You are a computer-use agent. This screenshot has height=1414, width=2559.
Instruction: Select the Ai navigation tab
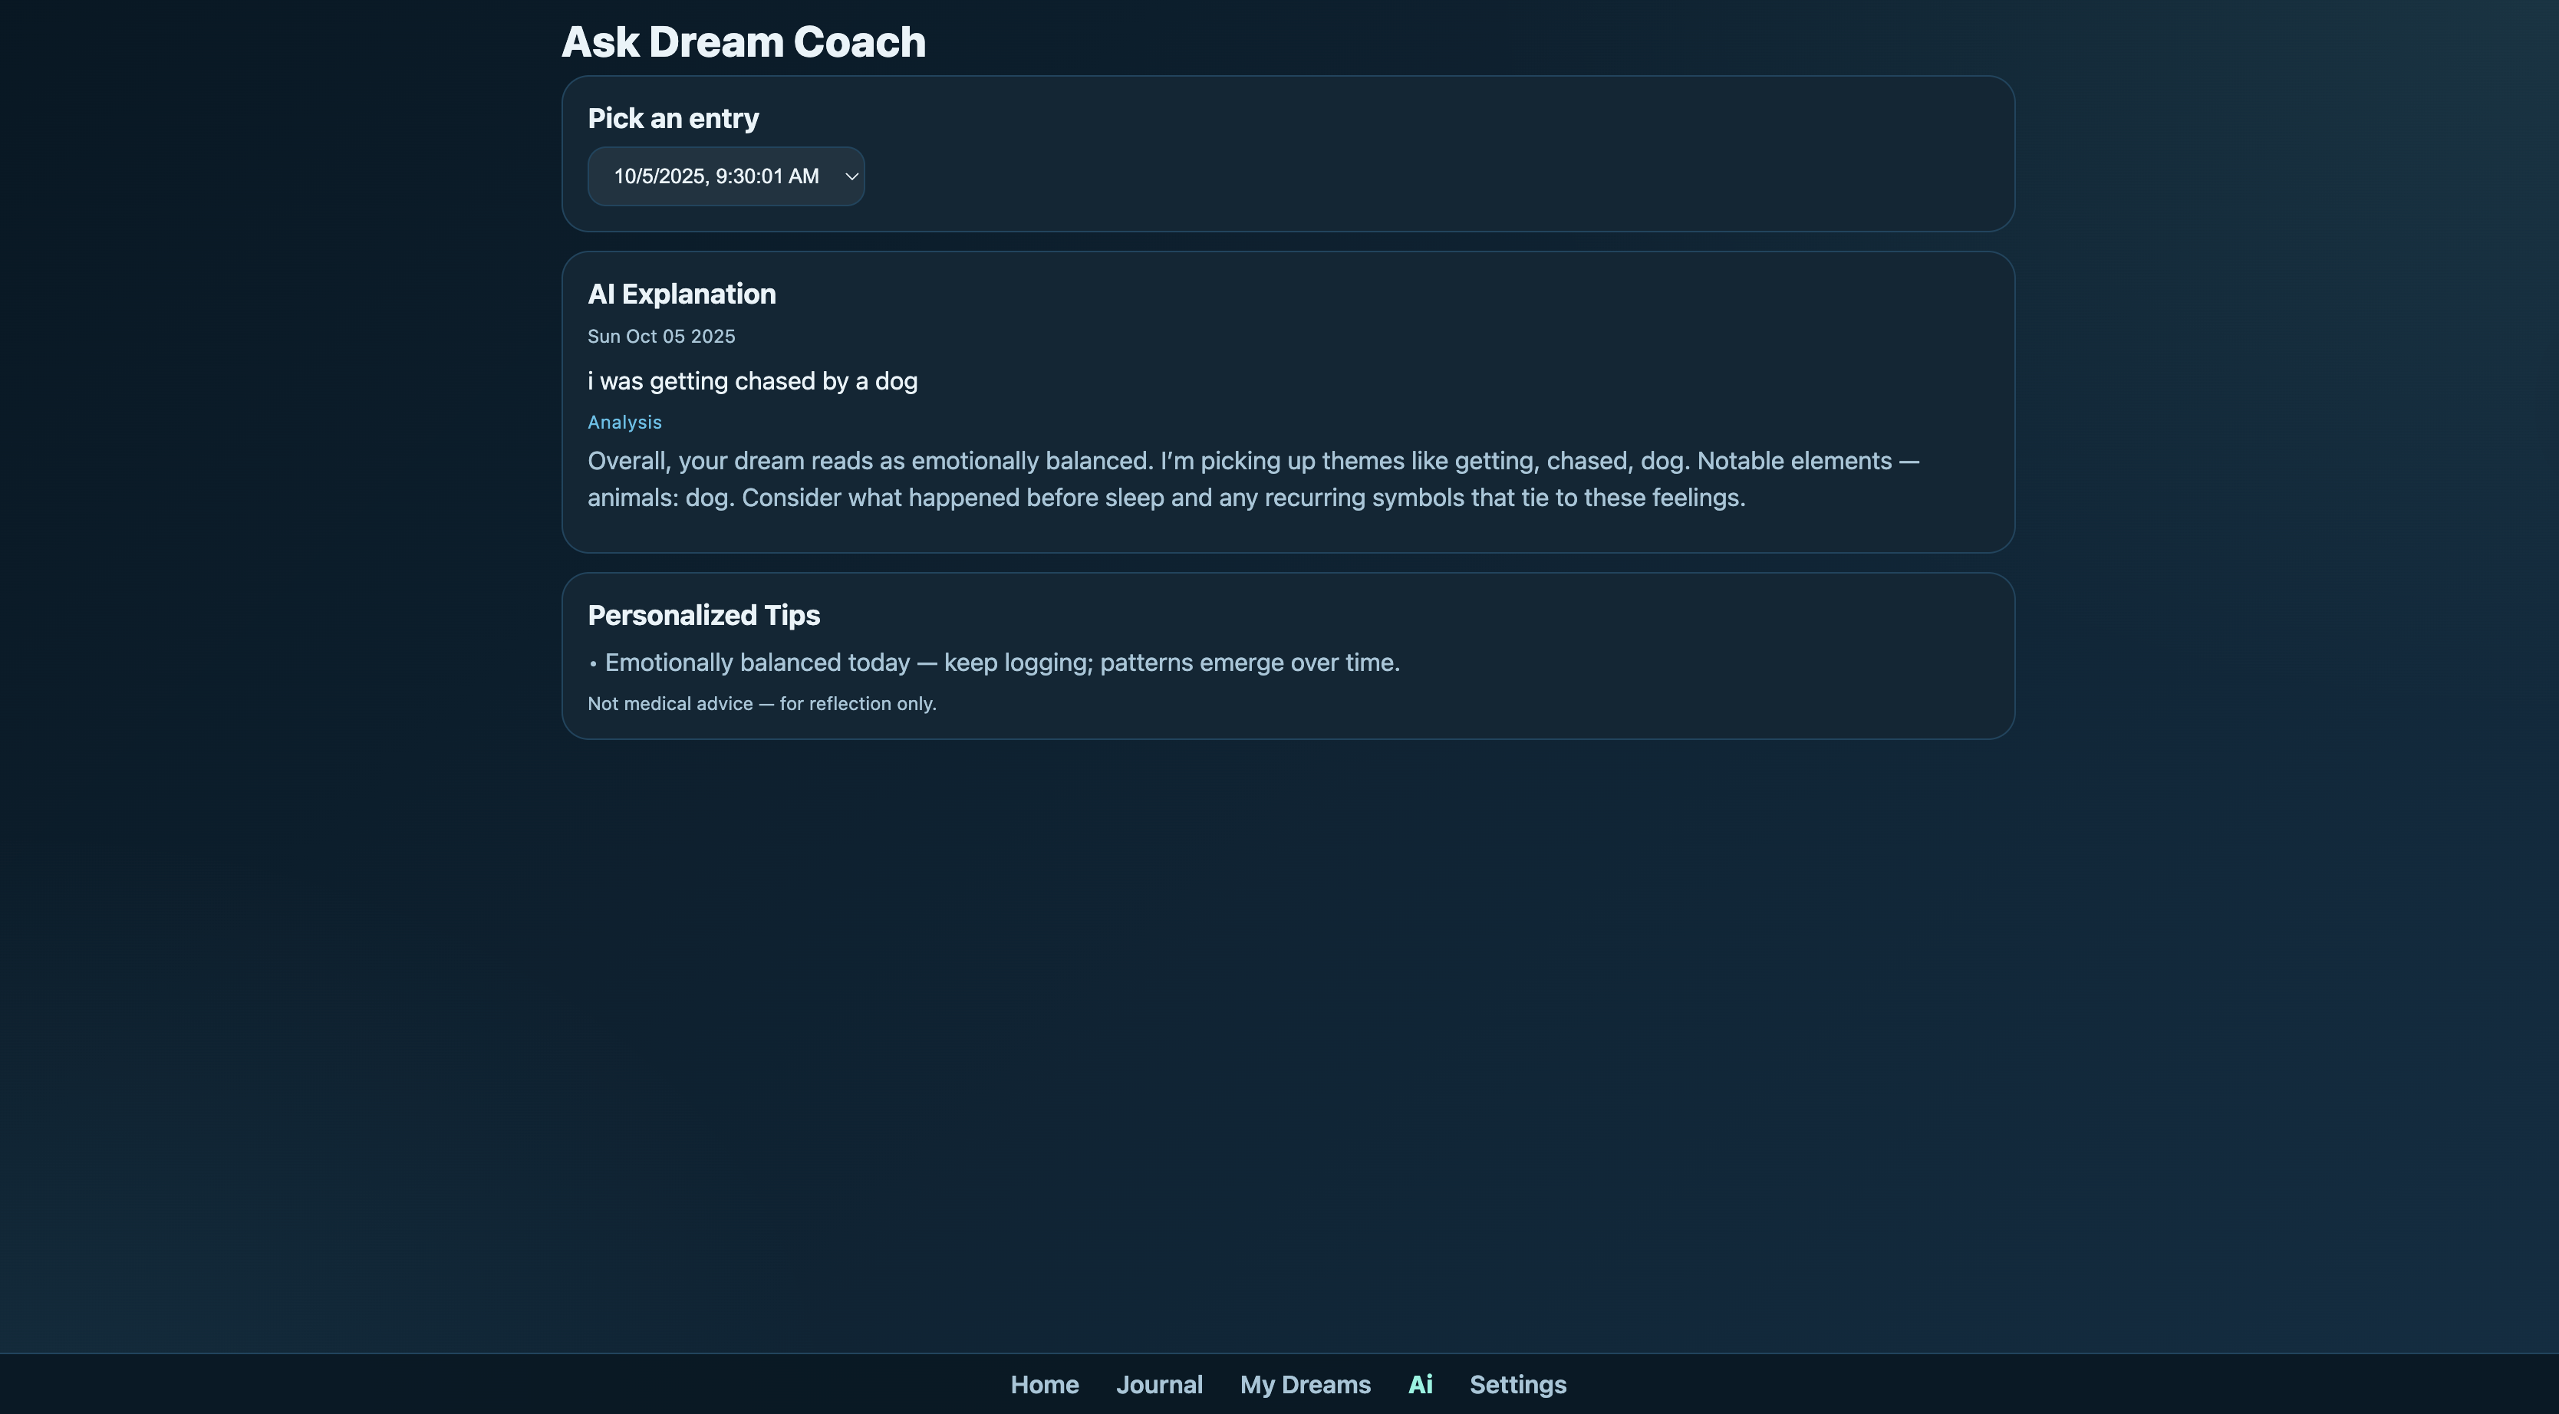1421,1384
